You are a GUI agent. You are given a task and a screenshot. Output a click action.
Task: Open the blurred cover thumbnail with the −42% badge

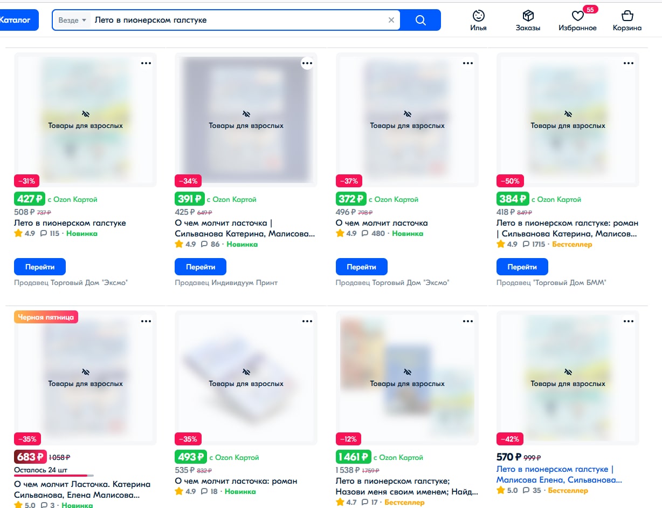coord(568,378)
